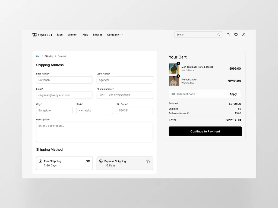Image resolution: width=278 pixels, height=208 pixels.
Task: Click the discount coupon ticket icon
Action: click(x=173, y=94)
